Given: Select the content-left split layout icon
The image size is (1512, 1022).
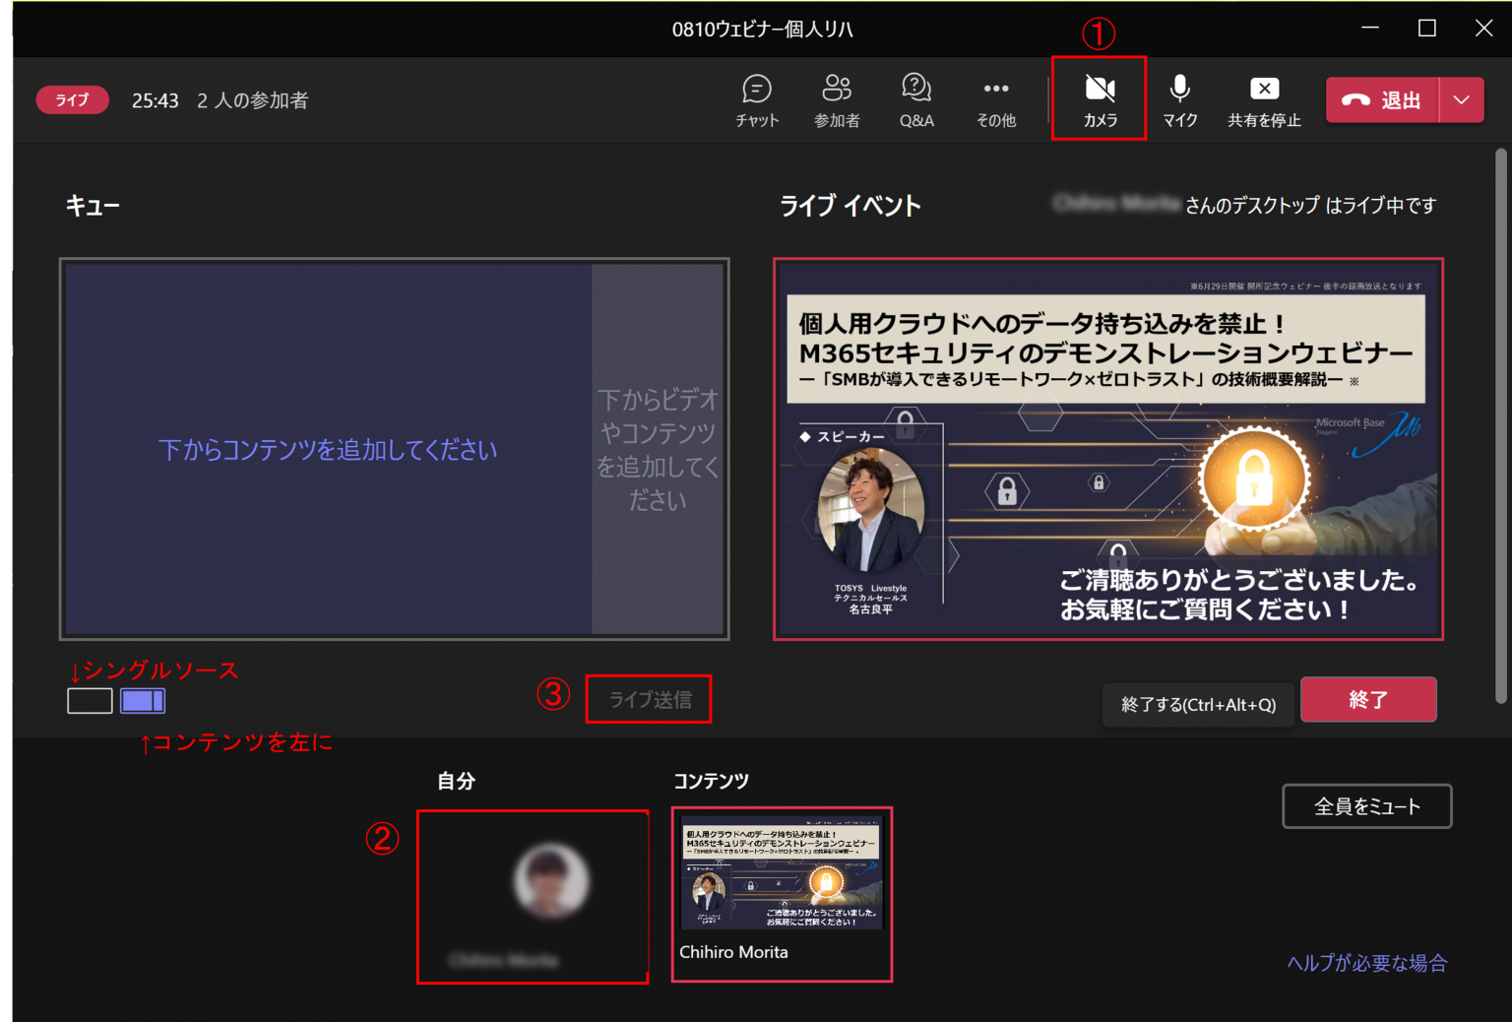Looking at the screenshot, I should point(143,701).
